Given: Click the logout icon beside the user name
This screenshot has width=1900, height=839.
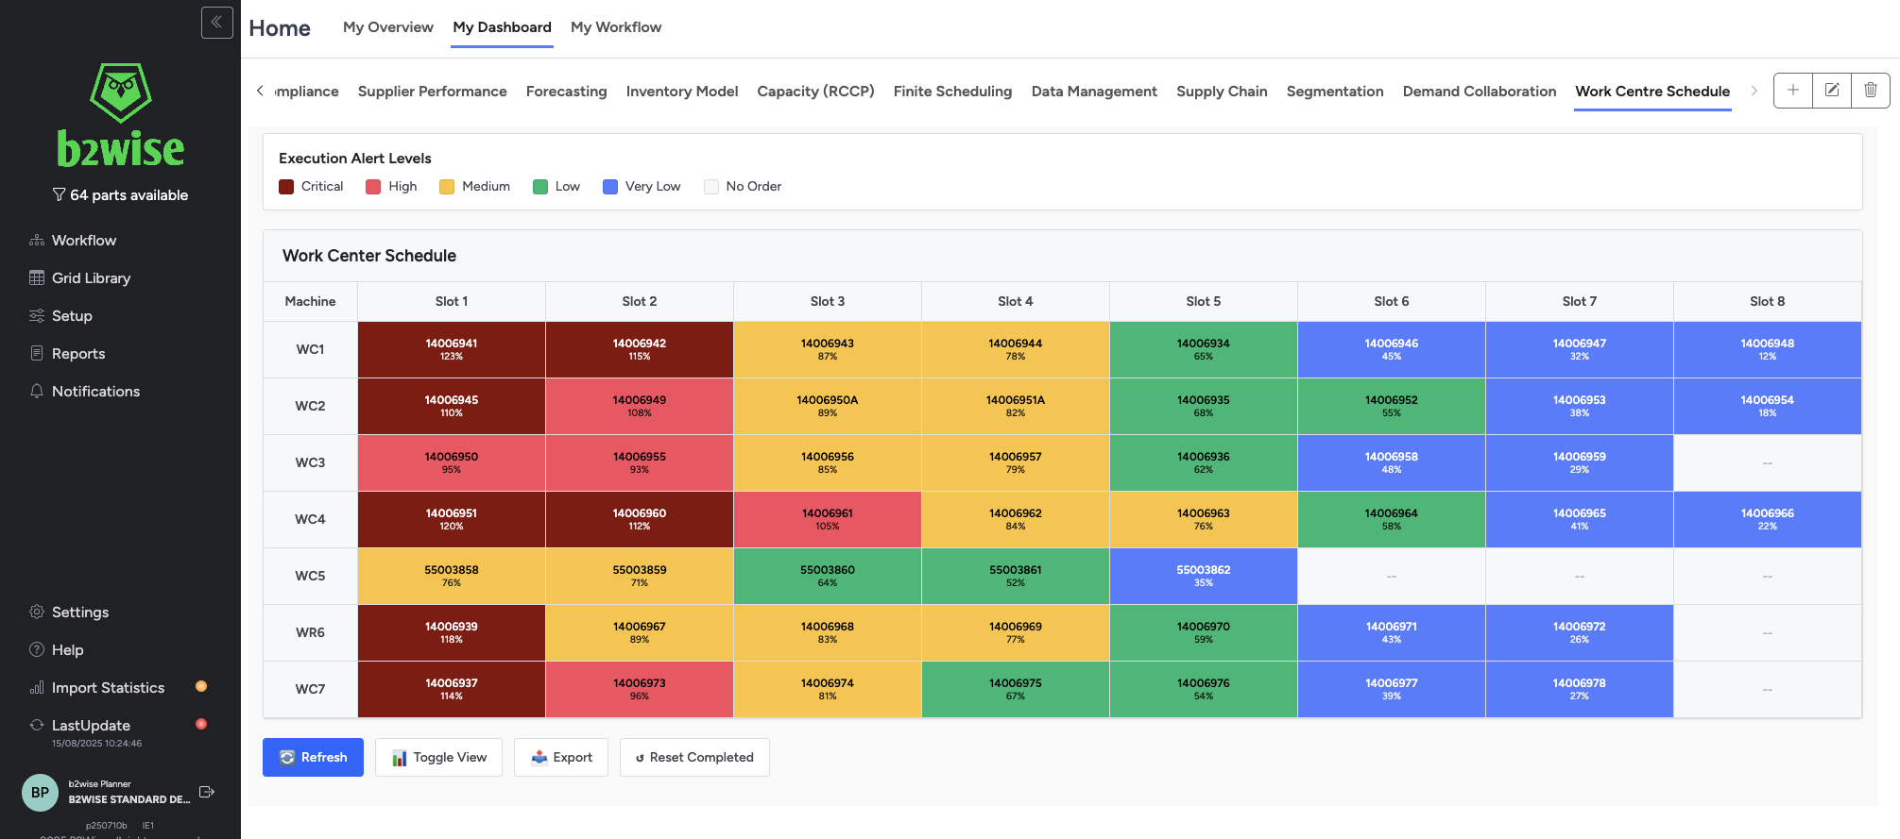Looking at the screenshot, I should (x=207, y=792).
